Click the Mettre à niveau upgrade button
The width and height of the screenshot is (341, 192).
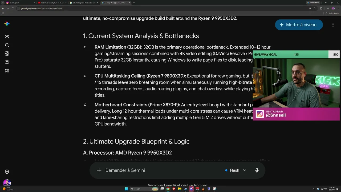pyautogui.click(x=299, y=25)
